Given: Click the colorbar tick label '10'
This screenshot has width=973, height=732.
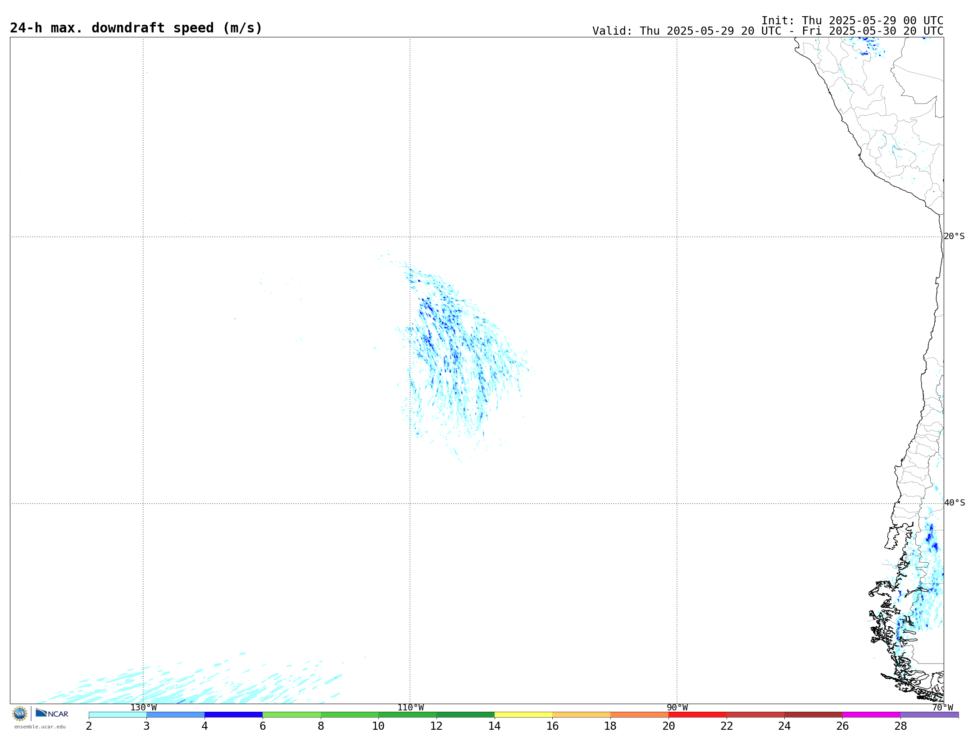Looking at the screenshot, I should pos(378,726).
